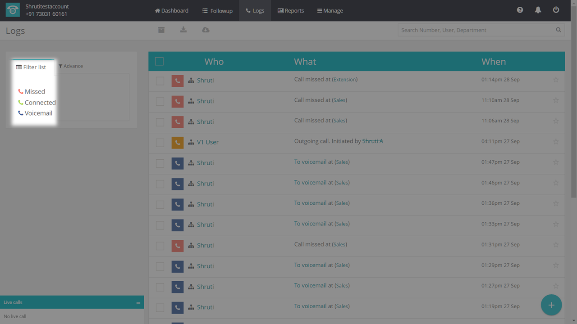Collapse the Live calls panel
This screenshot has height=324, width=577.
[138, 303]
